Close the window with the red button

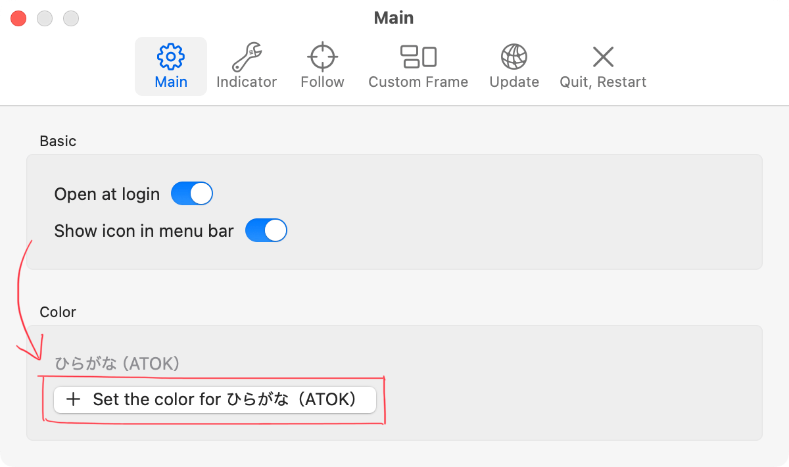(x=18, y=18)
